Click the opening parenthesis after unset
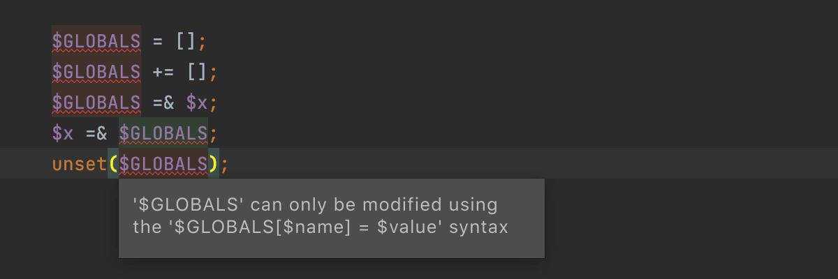The image size is (838, 279). point(113,164)
